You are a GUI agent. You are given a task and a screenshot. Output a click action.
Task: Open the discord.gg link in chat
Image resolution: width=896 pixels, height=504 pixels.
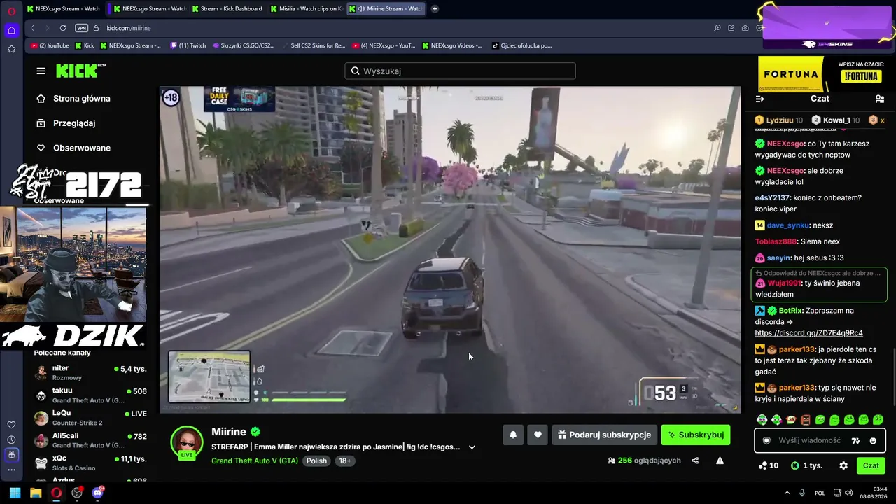point(808,333)
